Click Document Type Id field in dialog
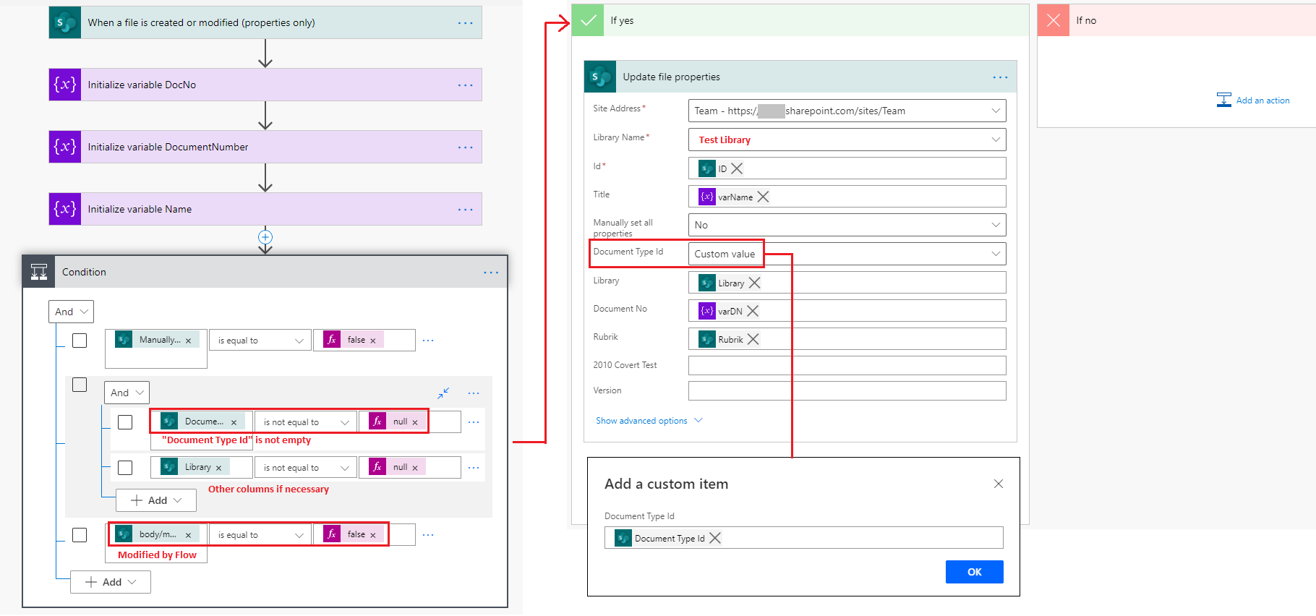Screen dimensions: 1316x616 coord(803,538)
